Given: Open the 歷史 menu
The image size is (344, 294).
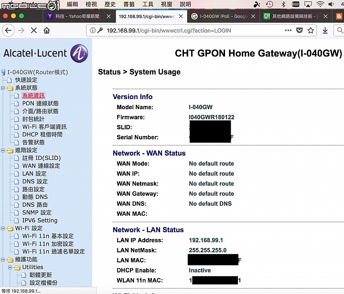Looking at the screenshot, I should (x=110, y=4).
